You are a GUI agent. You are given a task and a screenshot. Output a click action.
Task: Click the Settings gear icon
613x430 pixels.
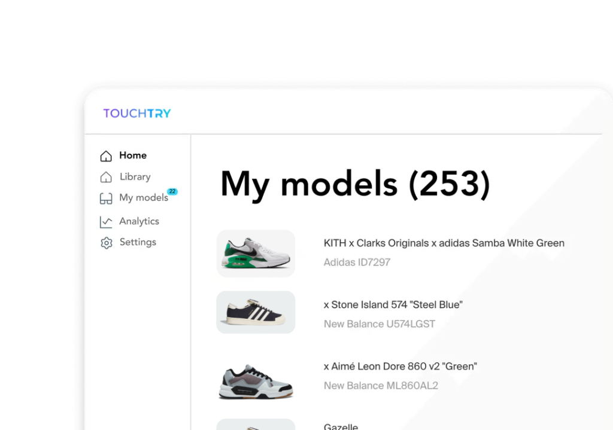click(107, 243)
